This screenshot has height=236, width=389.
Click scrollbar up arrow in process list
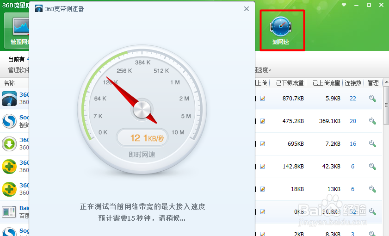(386, 82)
